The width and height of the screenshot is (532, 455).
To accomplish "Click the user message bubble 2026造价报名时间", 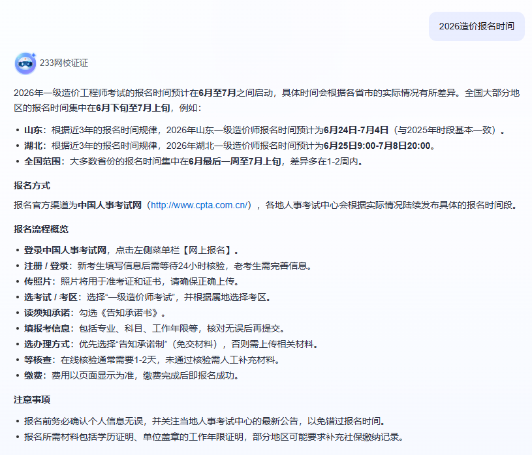I will 477,26.
